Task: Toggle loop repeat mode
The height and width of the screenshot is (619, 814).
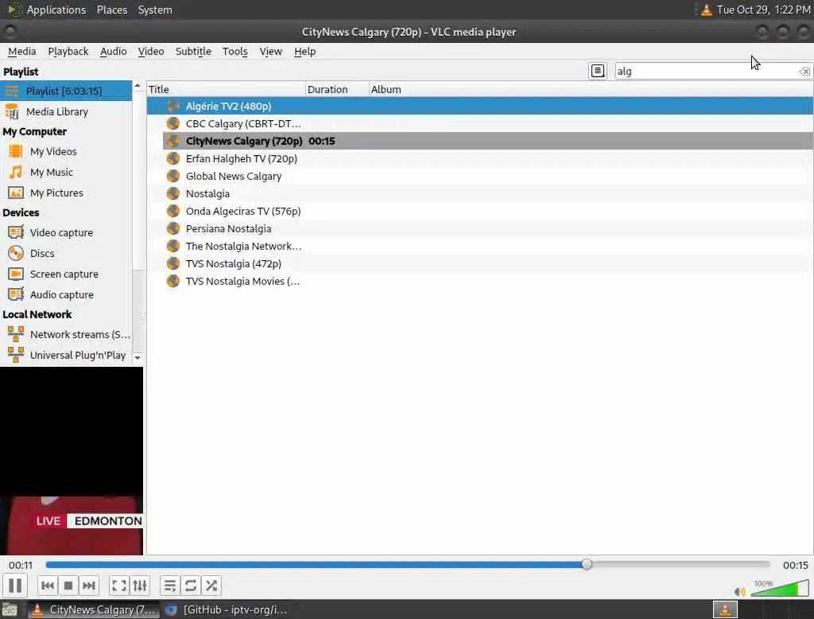Action: (x=191, y=586)
